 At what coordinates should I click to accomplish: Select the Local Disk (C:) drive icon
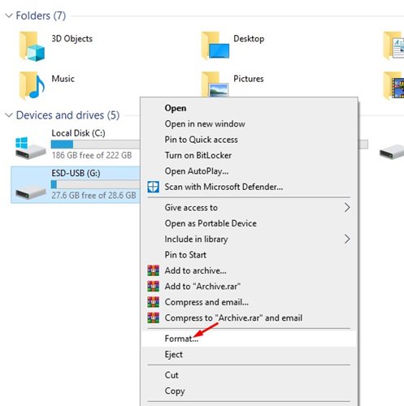tap(30, 148)
